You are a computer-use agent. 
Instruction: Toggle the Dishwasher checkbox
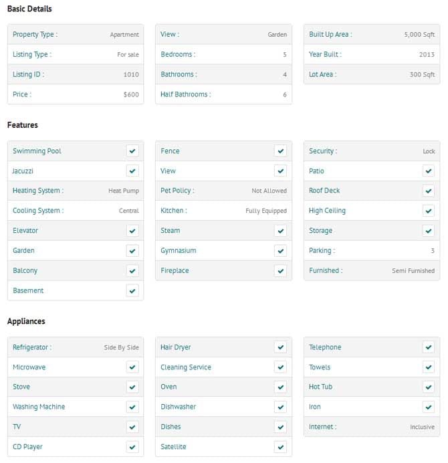[x=280, y=407]
